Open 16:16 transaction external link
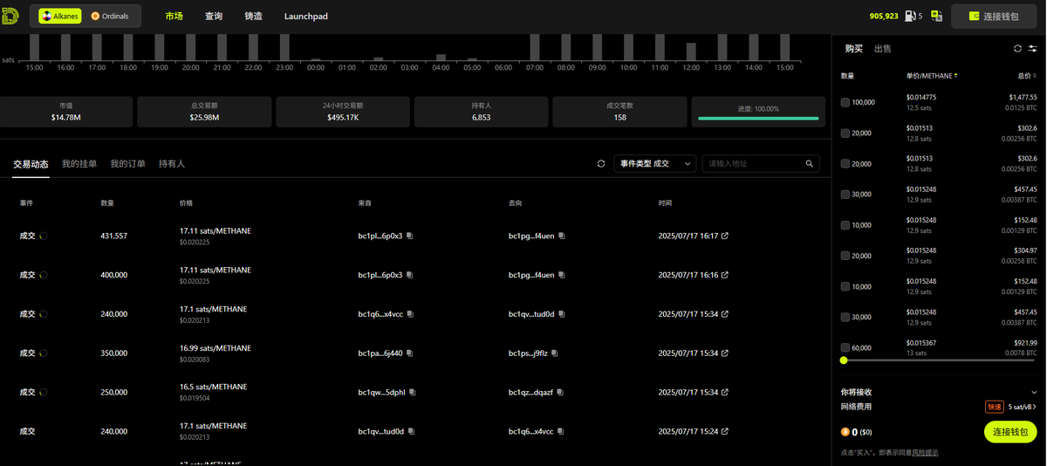 [724, 275]
